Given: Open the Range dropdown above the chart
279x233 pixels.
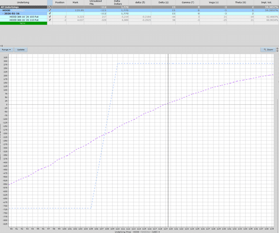Looking at the screenshot, I should (x=7, y=50).
